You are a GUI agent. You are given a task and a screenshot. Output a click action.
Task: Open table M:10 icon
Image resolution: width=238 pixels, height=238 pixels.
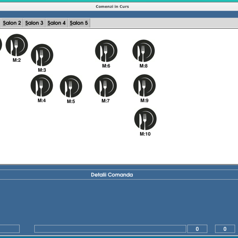[145, 119]
